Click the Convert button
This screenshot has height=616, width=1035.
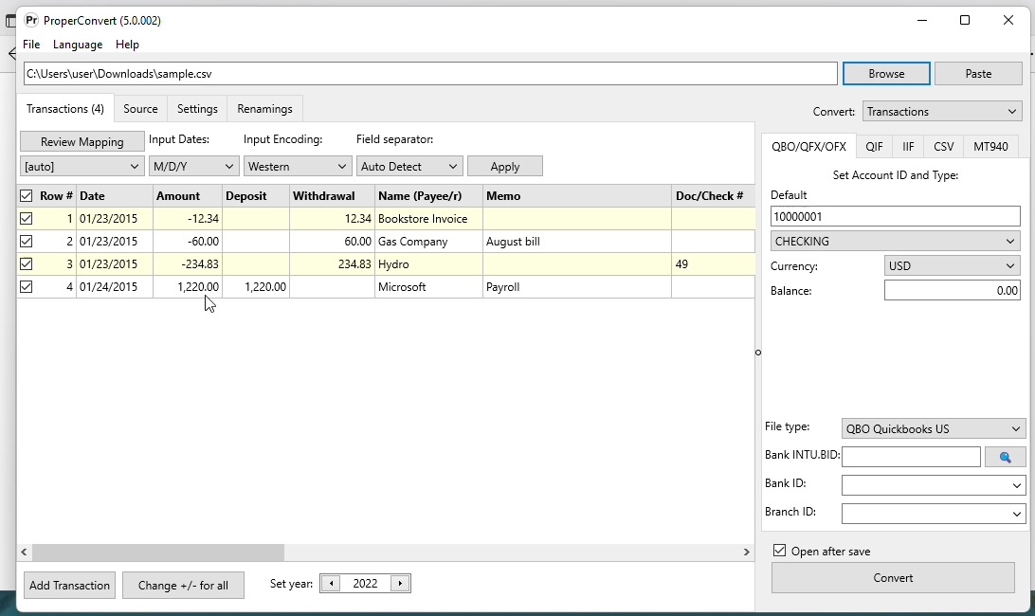893,578
